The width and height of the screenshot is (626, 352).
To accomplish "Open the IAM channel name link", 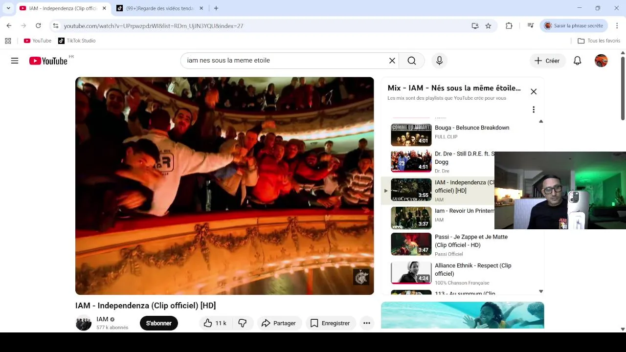I will click(x=102, y=319).
